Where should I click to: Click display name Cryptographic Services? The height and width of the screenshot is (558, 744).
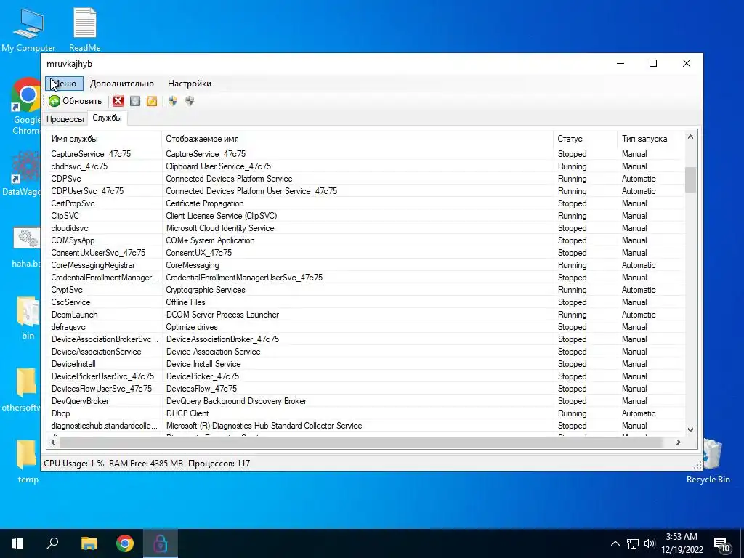tap(206, 289)
